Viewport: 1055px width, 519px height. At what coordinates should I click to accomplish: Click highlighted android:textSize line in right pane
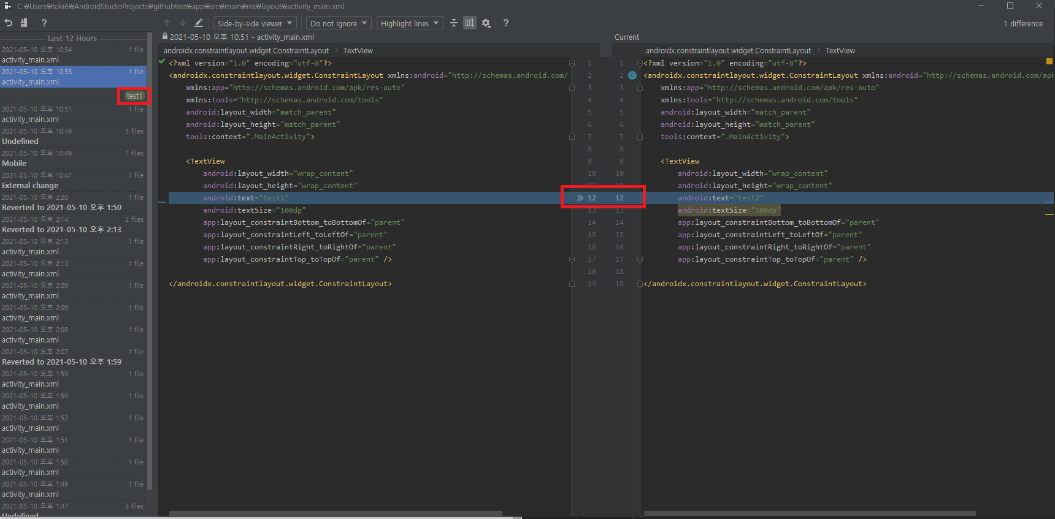point(729,210)
